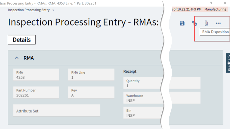
Task: Click the Attribute Set field
Action: [x=57, y=110]
